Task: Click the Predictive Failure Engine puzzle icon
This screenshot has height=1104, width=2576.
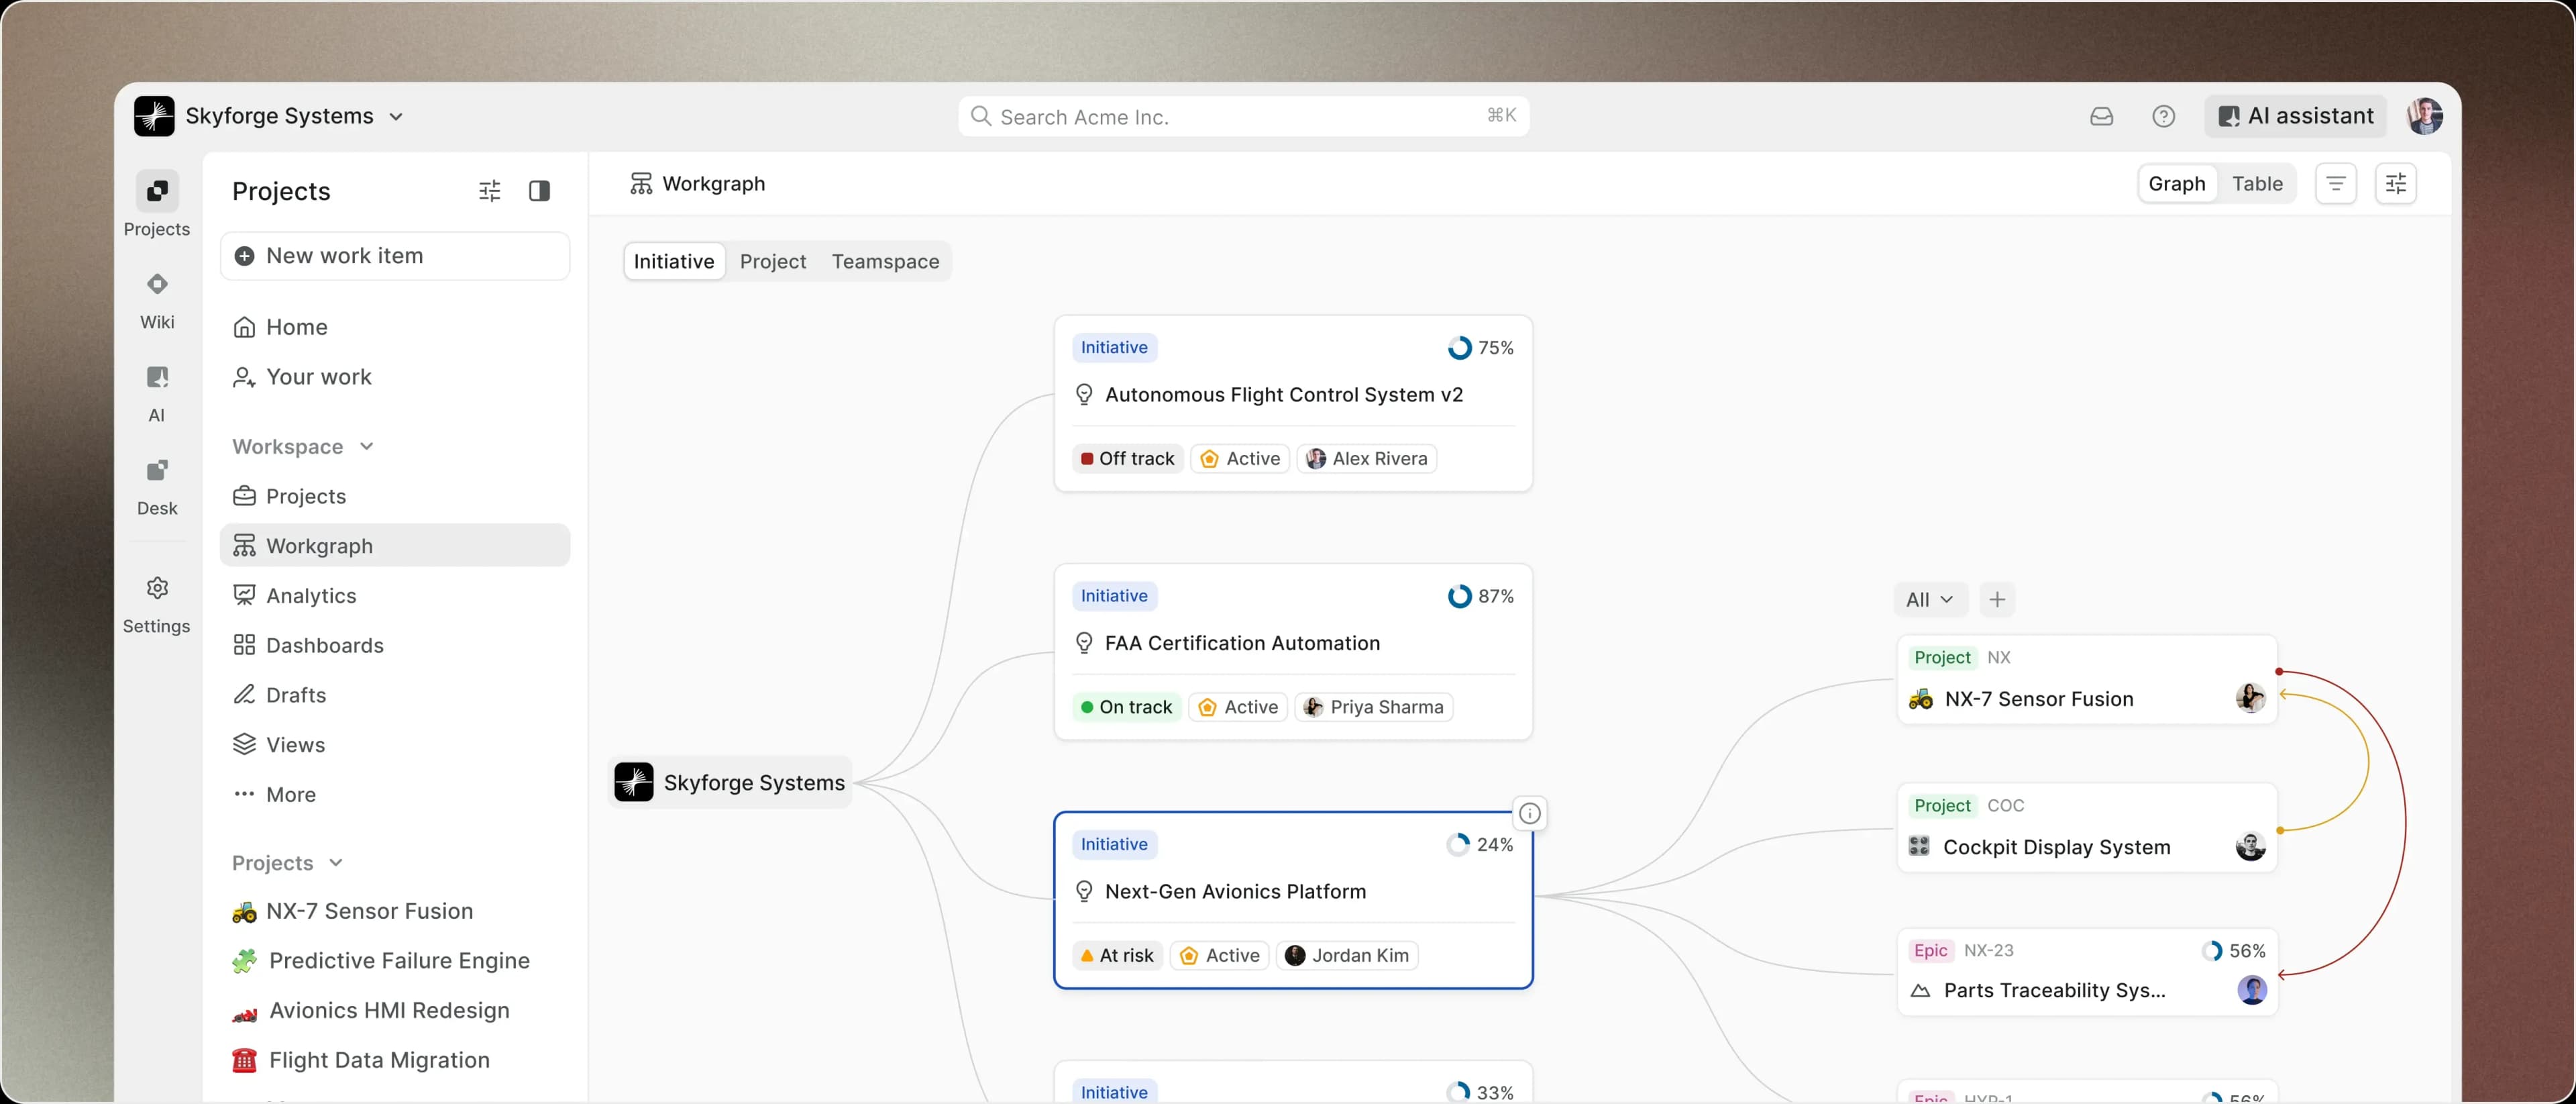Action: [x=244, y=961]
